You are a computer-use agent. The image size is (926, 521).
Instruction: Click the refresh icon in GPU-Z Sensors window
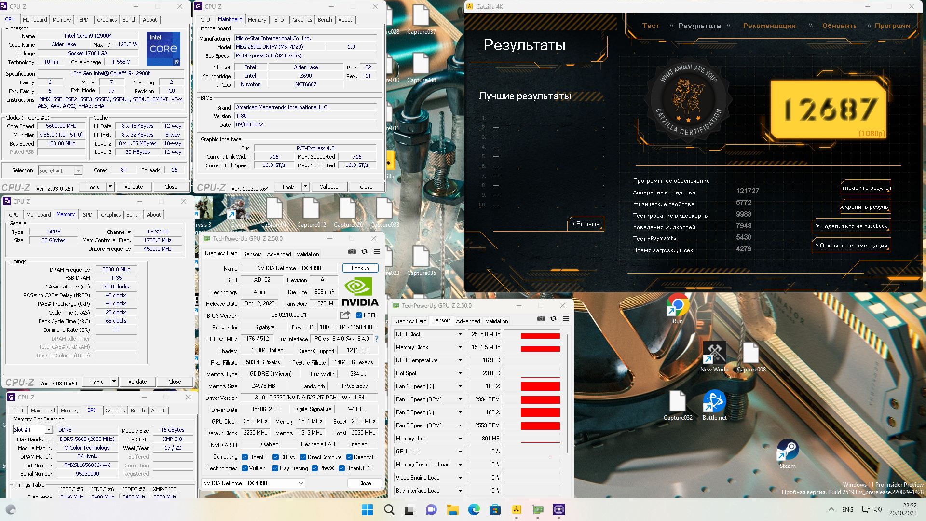(x=554, y=318)
